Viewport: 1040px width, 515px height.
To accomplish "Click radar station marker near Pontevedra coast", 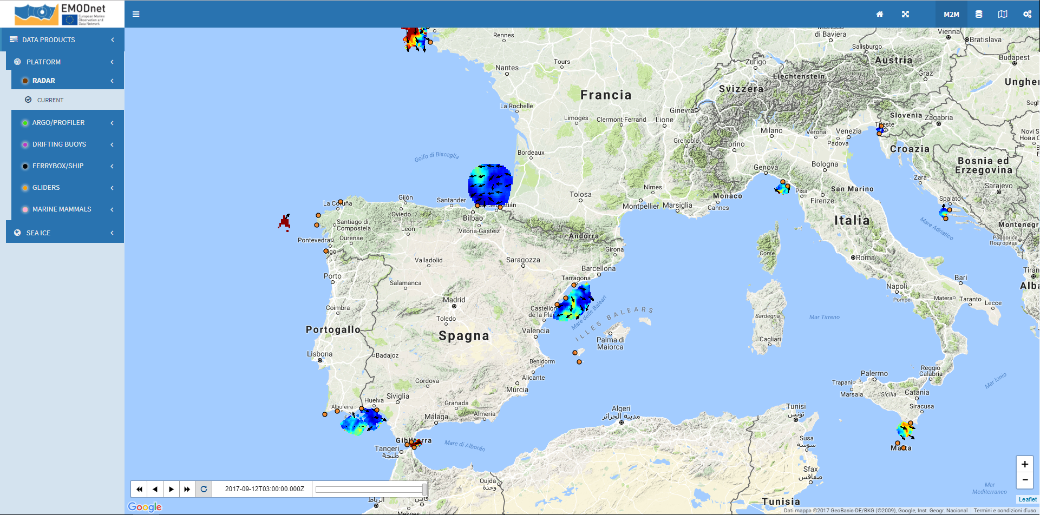I will click(x=326, y=251).
